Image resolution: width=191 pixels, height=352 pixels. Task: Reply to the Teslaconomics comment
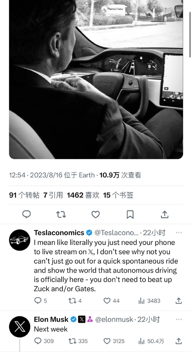tap(40, 301)
